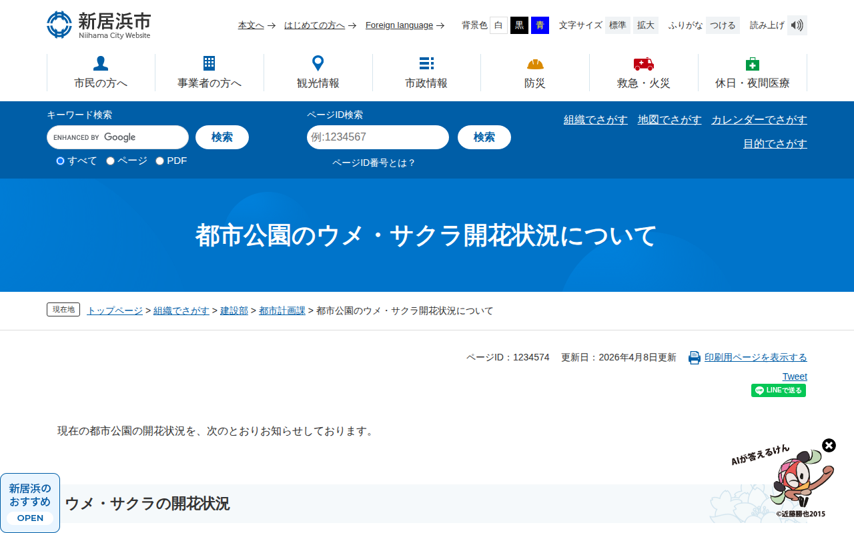This screenshot has width=854, height=533.
Task: Open the Foreign language link
Action: 399,25
